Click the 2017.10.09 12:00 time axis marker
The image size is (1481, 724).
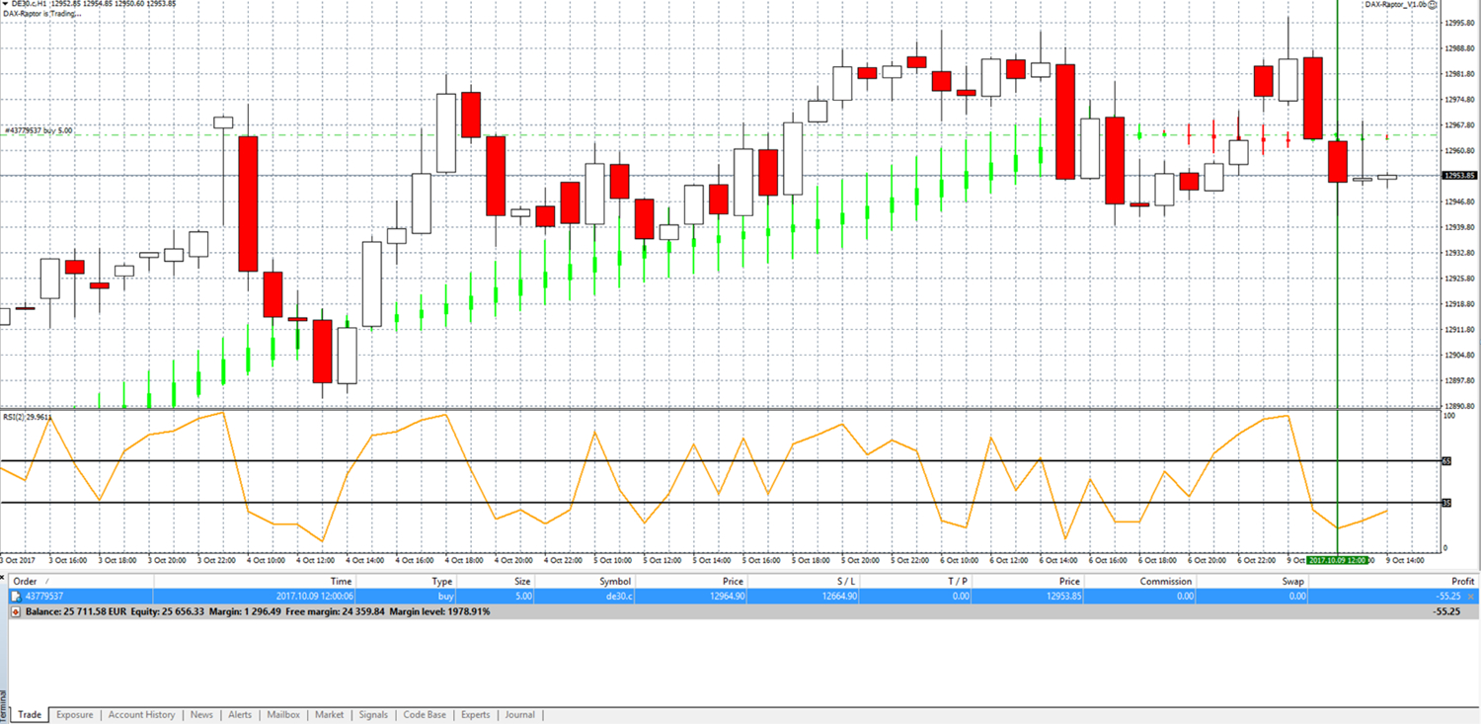pos(1338,559)
